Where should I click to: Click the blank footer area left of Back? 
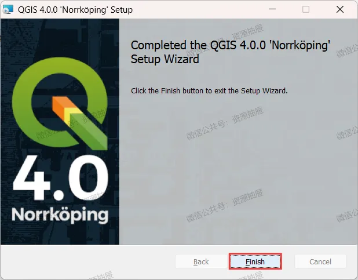pos(88,261)
